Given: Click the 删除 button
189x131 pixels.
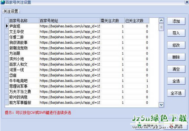Looking at the screenshot, I should (x=176, y=57).
